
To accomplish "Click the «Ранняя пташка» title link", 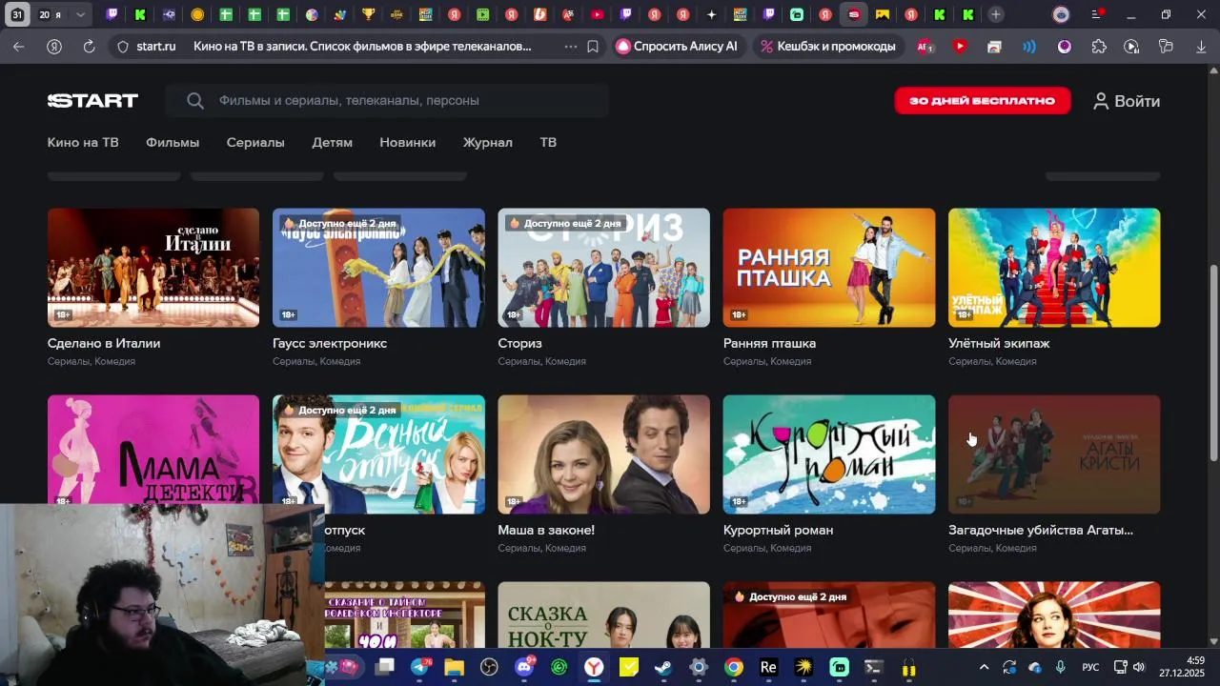I will (x=770, y=343).
